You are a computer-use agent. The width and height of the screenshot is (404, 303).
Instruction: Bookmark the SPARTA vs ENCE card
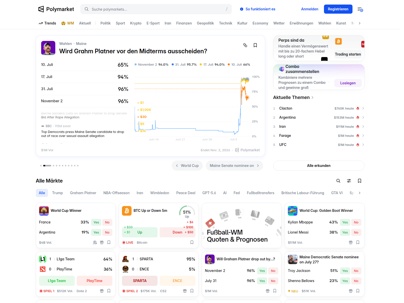click(192, 291)
